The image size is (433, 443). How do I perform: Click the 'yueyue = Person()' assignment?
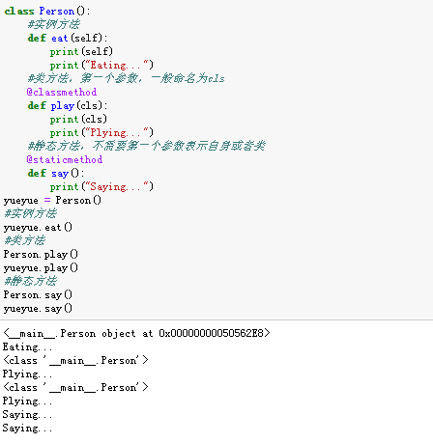pyautogui.click(x=52, y=200)
